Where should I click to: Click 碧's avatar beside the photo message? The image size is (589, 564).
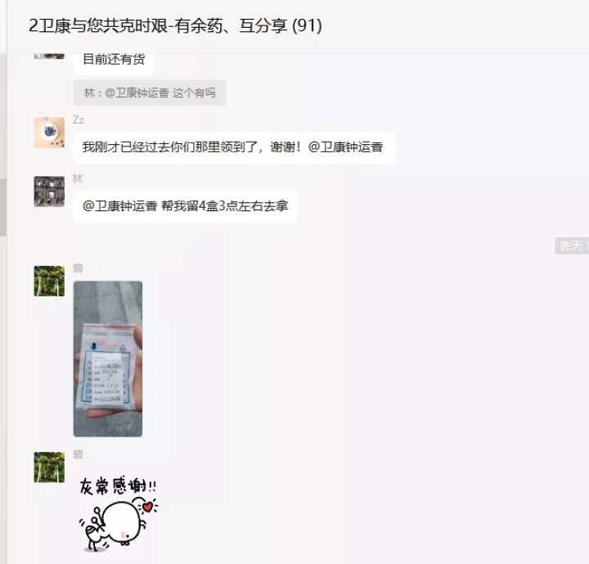pyautogui.click(x=49, y=281)
